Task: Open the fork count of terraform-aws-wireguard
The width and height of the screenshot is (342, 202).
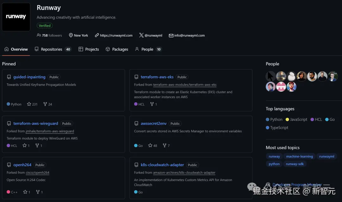Action: point(39,146)
